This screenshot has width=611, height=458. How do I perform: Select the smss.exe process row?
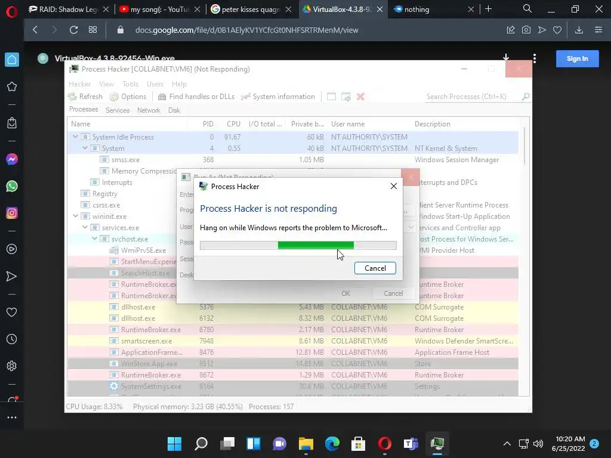pyautogui.click(x=292, y=160)
